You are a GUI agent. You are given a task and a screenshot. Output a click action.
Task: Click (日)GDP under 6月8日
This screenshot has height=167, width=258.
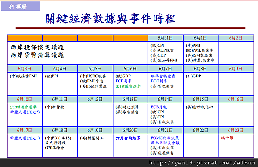pos(193,76)
